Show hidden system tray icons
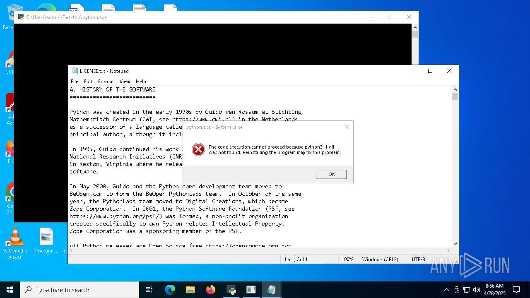The image size is (530, 298). click(446, 290)
